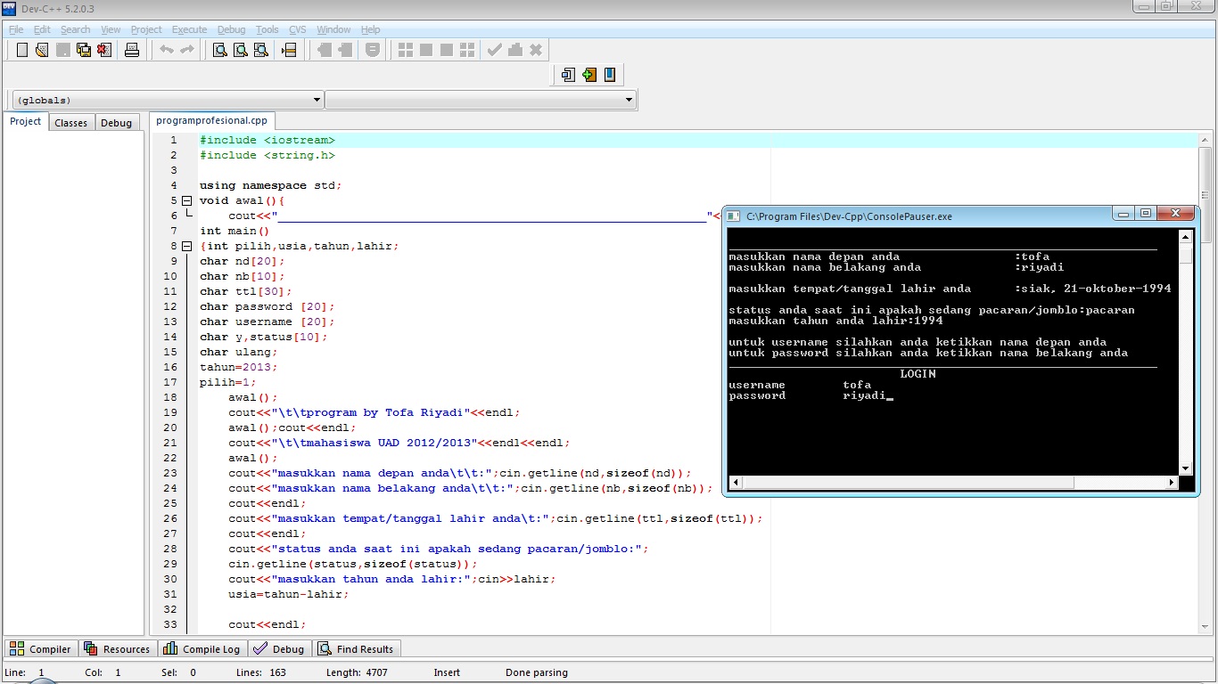Click the Redo arrow icon
The image size is (1218, 684).
187,50
